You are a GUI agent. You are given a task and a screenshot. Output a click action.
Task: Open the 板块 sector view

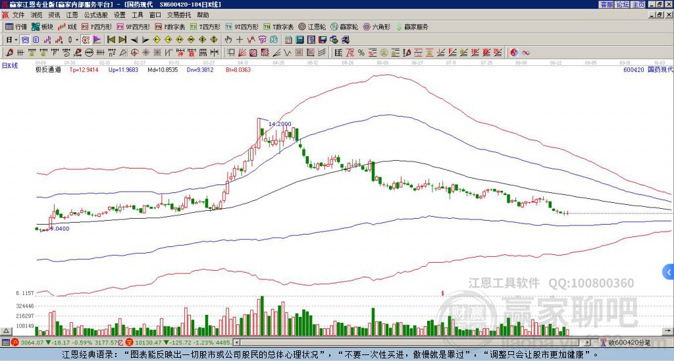click(x=43, y=26)
